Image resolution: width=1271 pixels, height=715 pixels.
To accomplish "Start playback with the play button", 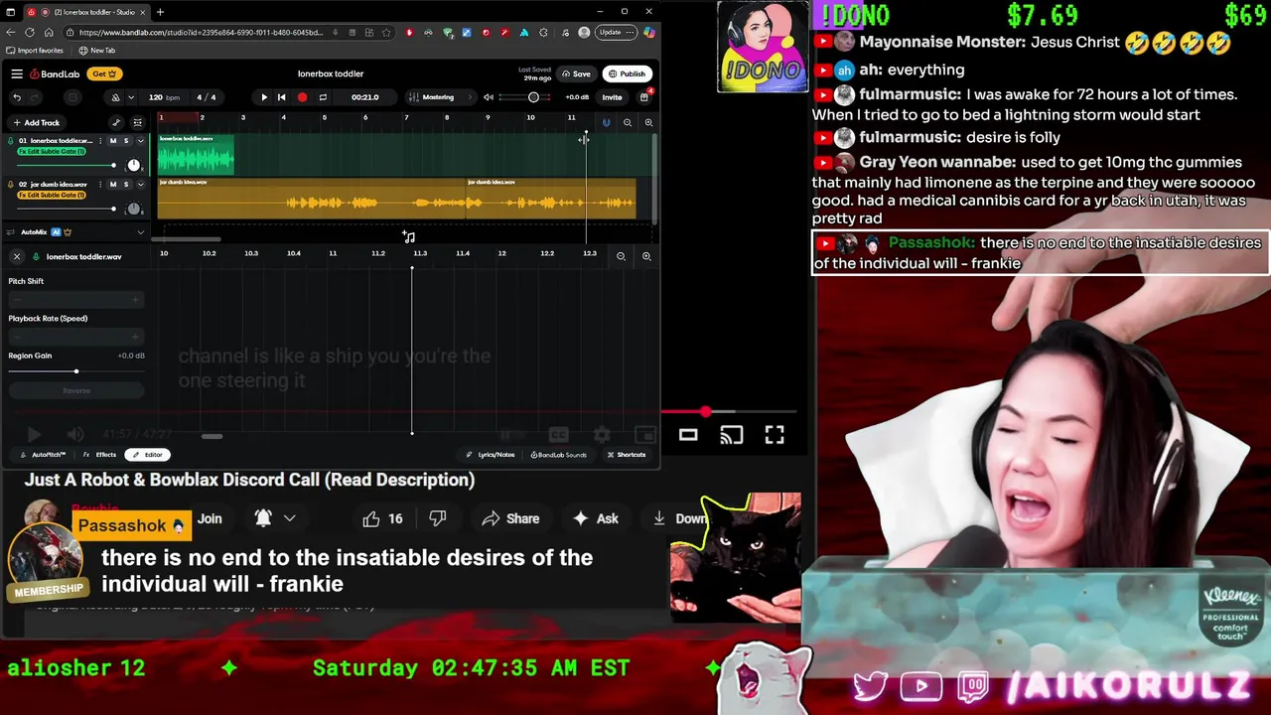I will pos(263,97).
